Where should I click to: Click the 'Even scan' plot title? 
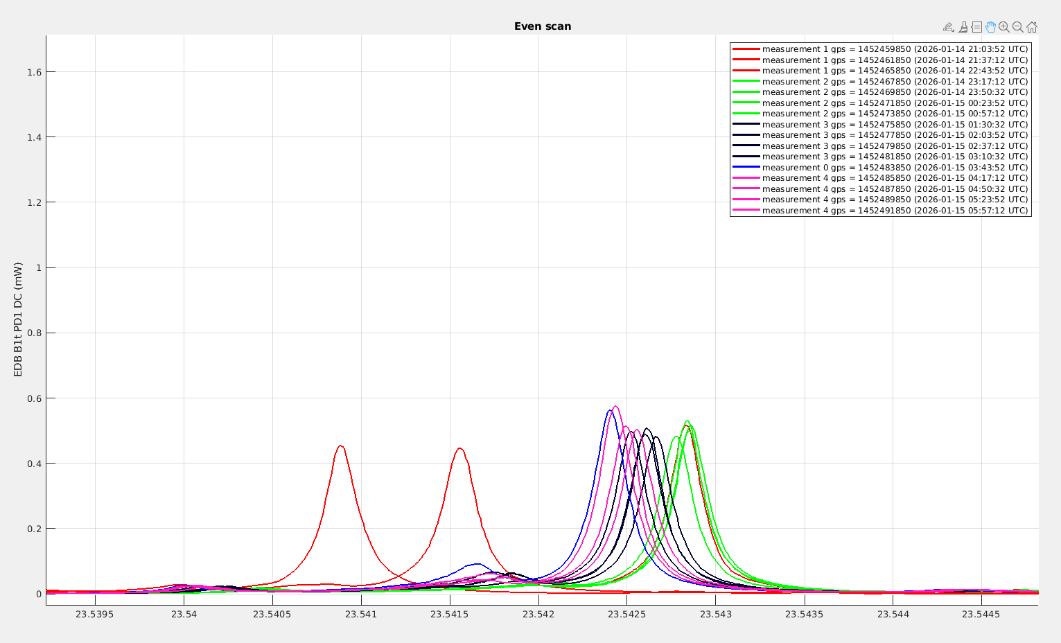tap(543, 26)
